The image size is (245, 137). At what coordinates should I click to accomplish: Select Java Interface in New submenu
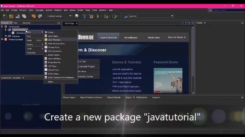click(60, 59)
